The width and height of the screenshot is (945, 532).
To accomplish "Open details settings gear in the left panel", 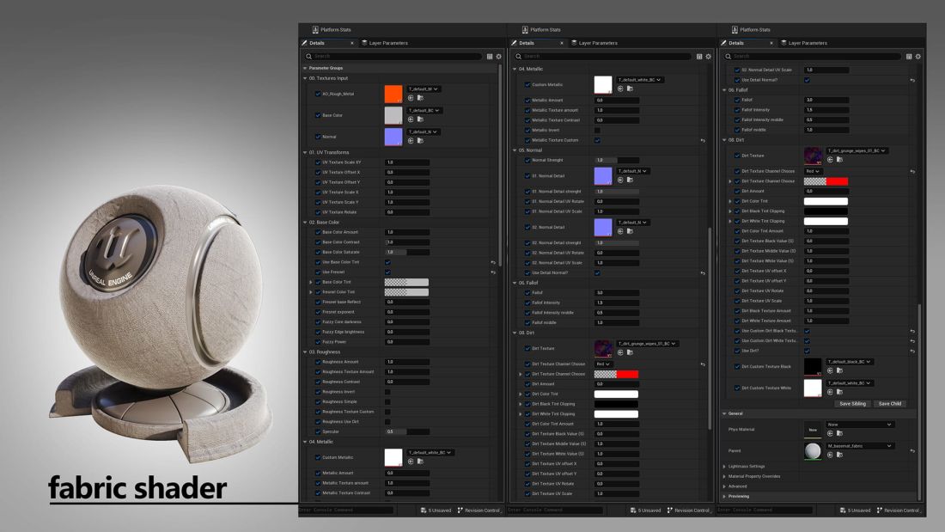I will (498, 56).
